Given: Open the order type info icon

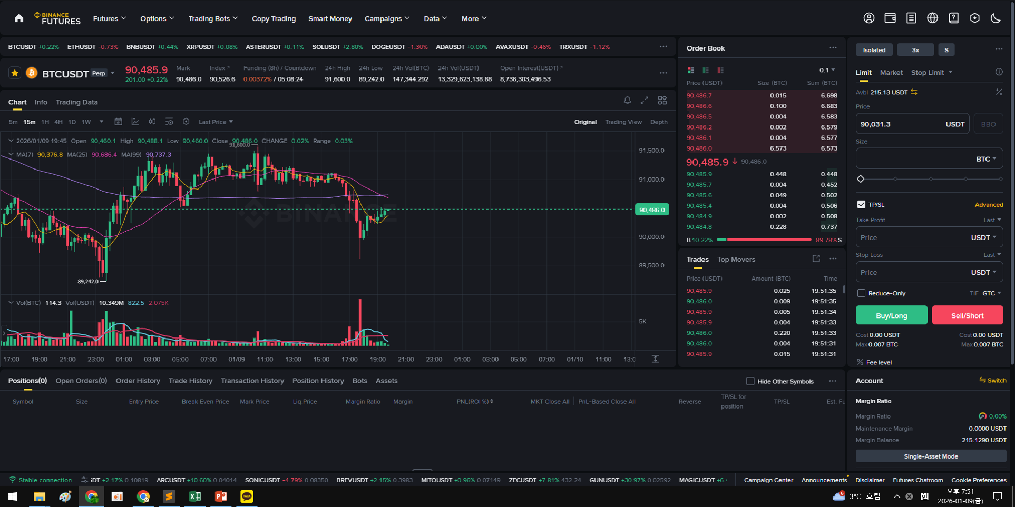Looking at the screenshot, I should click(999, 72).
